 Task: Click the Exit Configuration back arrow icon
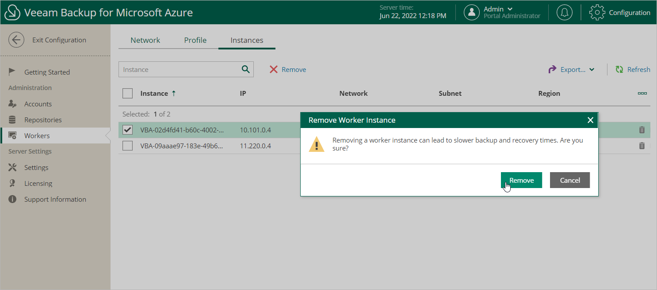16,40
